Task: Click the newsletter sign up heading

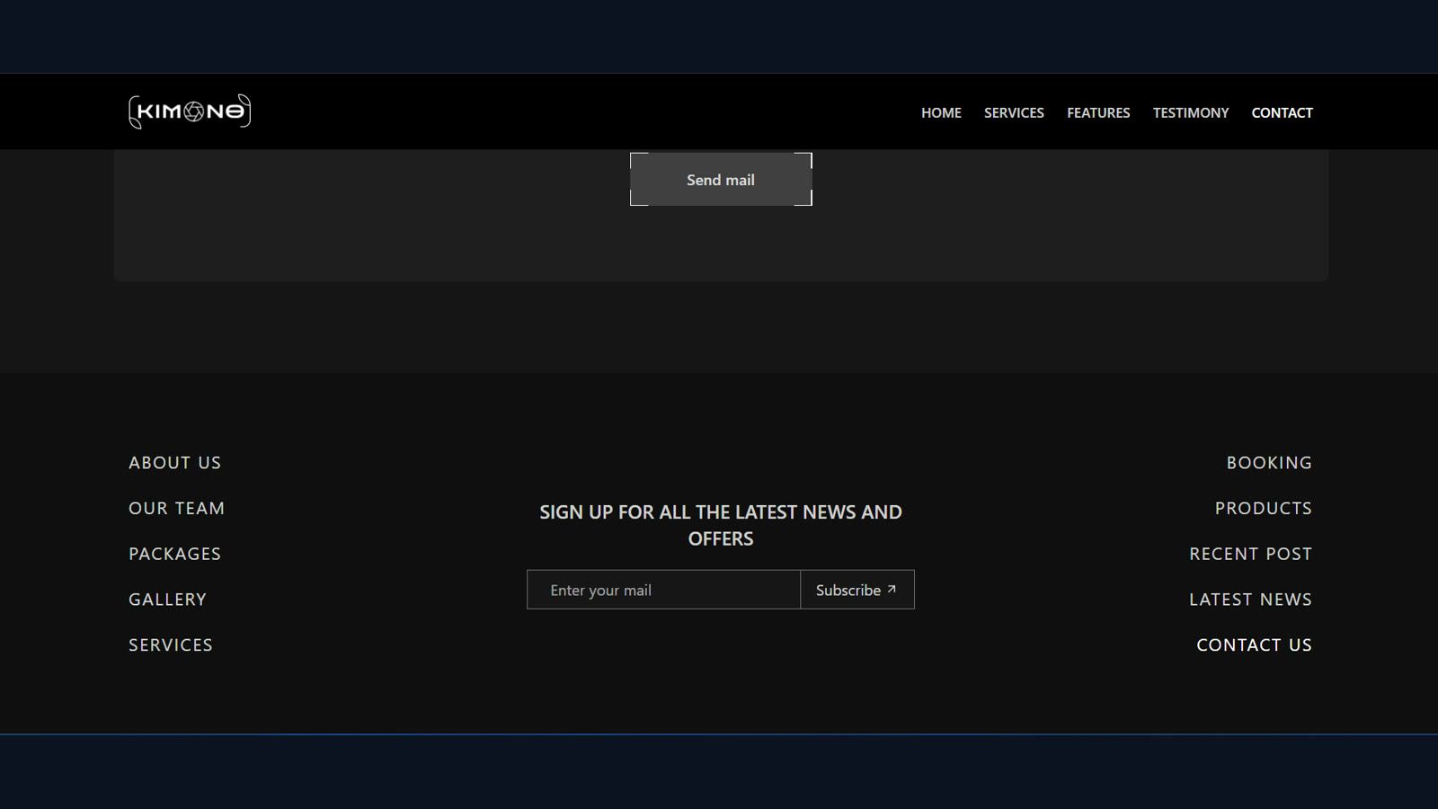Action: [721, 525]
